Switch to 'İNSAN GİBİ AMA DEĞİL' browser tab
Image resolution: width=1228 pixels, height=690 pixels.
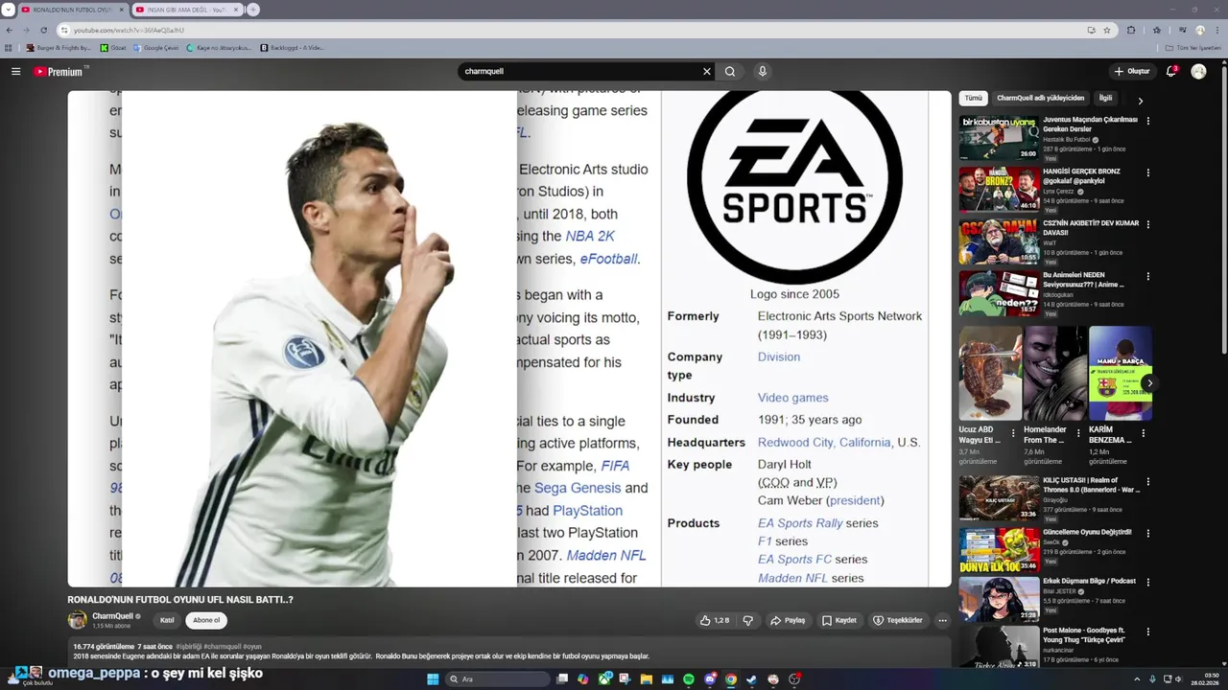186,10
